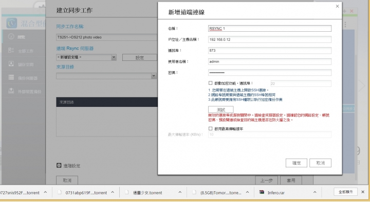Click the 名稱 field containing RSYNC 1
Image resolution: width=370 pixels, height=202 pixels.
270,29
